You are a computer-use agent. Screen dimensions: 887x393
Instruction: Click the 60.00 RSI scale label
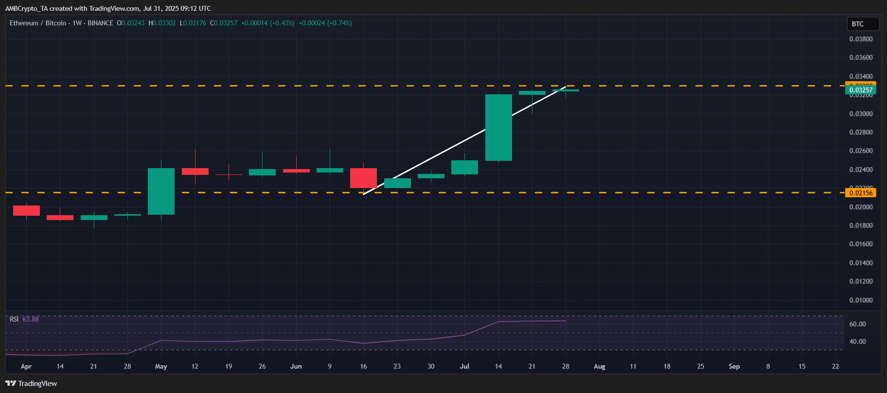pos(857,324)
